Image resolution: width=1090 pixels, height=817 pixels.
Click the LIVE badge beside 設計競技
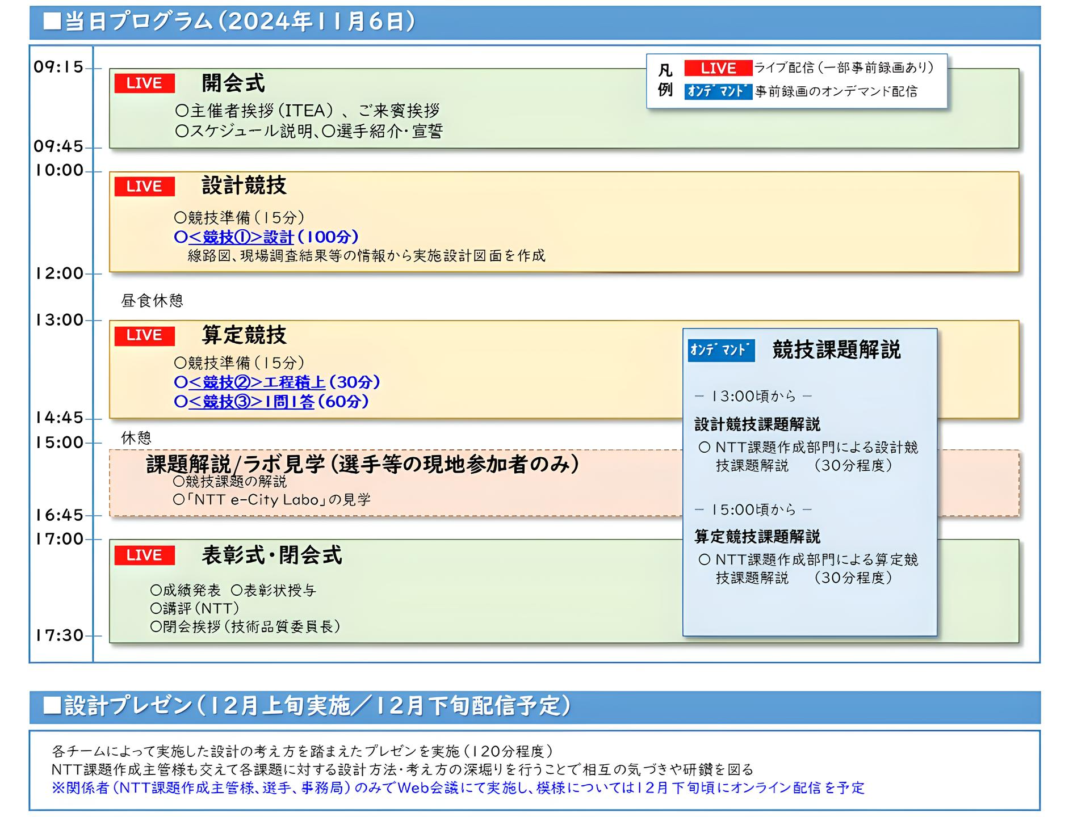144,187
